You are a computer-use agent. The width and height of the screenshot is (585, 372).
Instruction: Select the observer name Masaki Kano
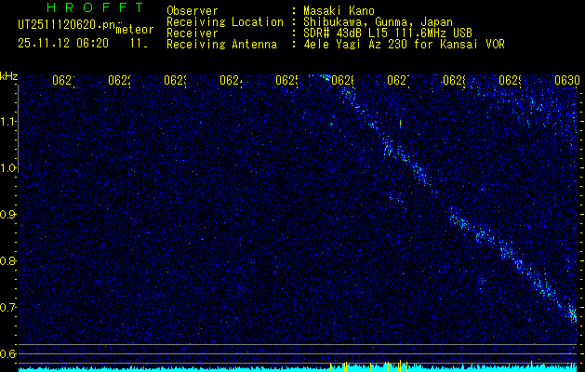tap(339, 11)
